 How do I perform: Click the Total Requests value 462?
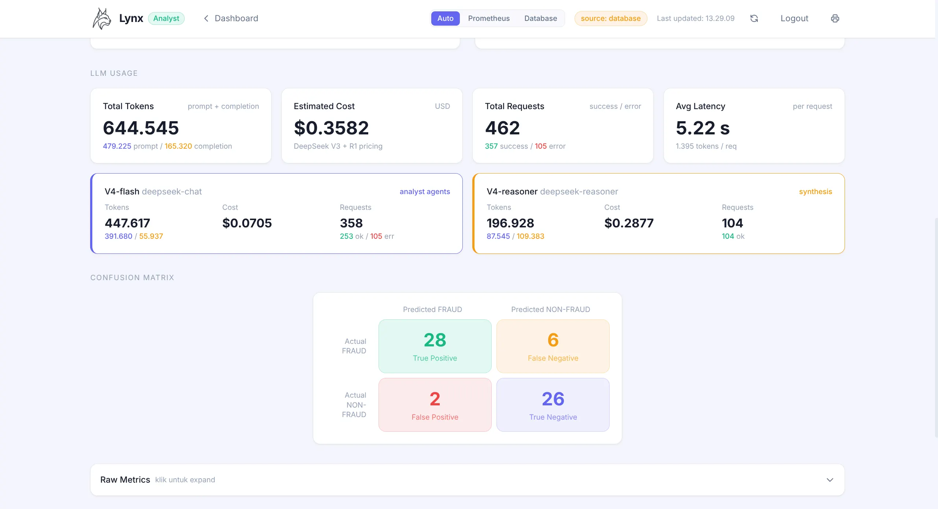[502, 128]
